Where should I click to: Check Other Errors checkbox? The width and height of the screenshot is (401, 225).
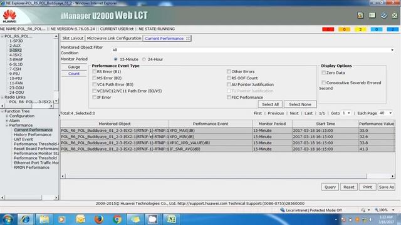click(x=229, y=71)
